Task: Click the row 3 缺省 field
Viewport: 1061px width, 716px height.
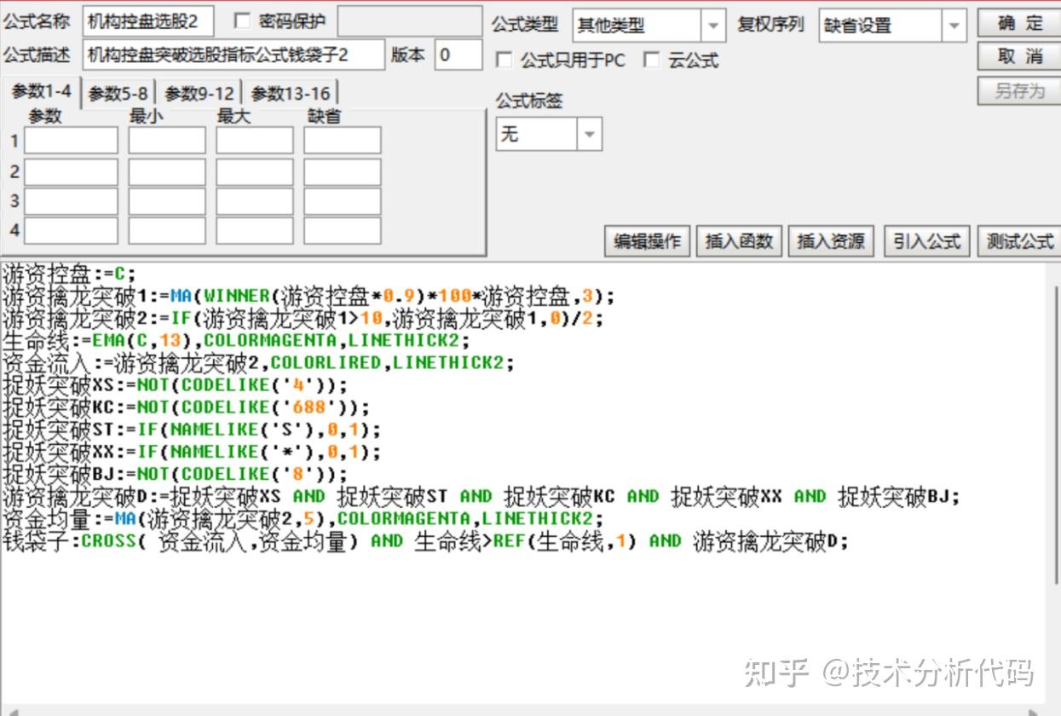Action: tap(343, 201)
